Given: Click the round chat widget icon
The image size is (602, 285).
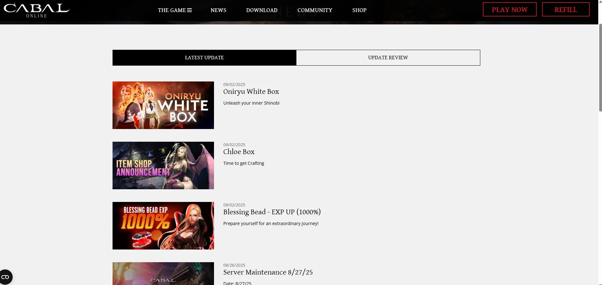Looking at the screenshot, I should point(5,277).
